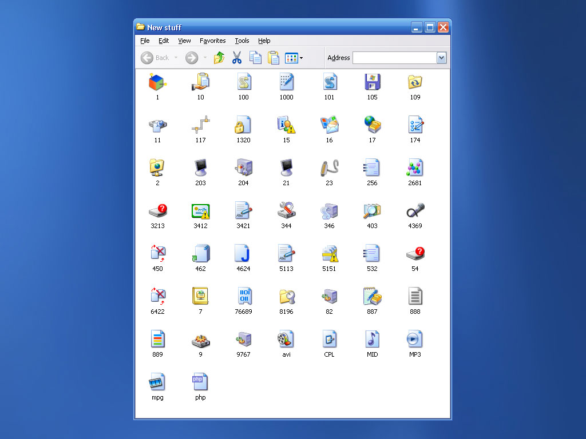
Task: Click the network pipe icon labeled 117
Action: 201,125
